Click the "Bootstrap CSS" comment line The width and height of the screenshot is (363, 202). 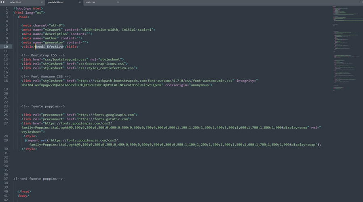coord(43,55)
